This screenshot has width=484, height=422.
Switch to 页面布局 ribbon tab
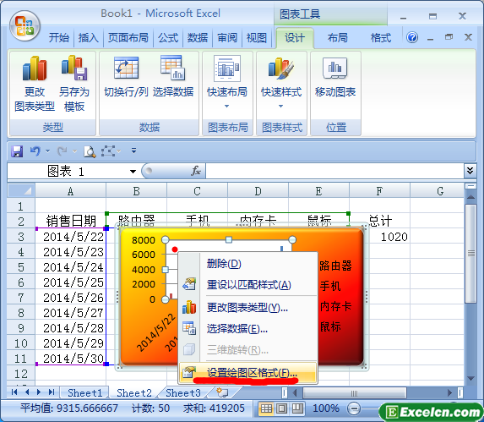click(128, 38)
